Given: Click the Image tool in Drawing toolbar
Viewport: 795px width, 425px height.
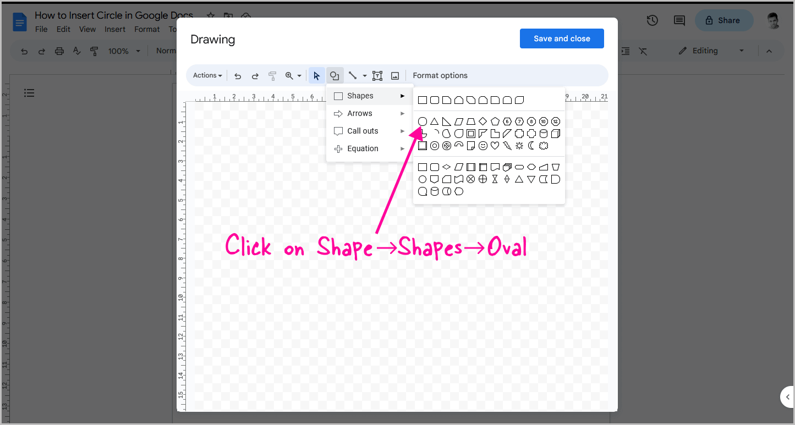Looking at the screenshot, I should pos(395,75).
